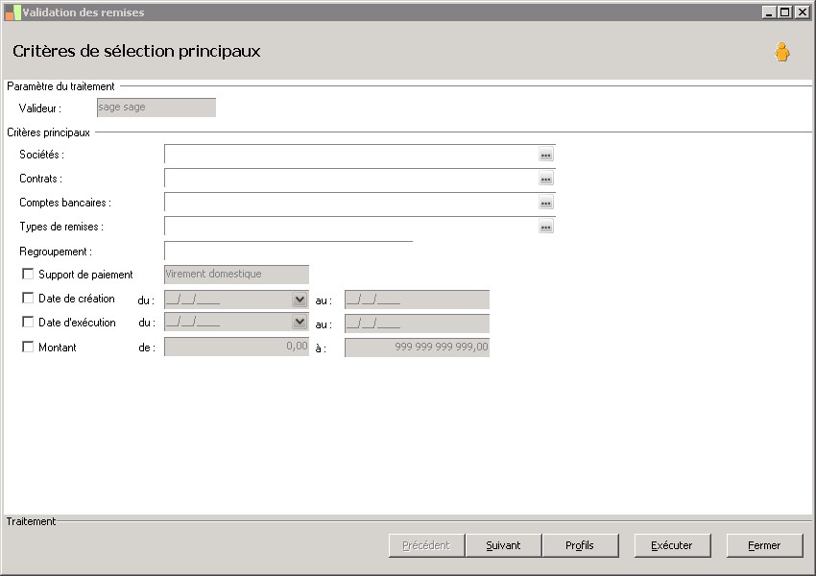The height and width of the screenshot is (576, 816).
Task: Go to next step with Suivant
Action: [x=503, y=545]
